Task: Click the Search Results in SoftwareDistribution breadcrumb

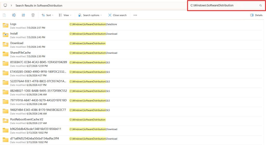Action: click(39, 6)
